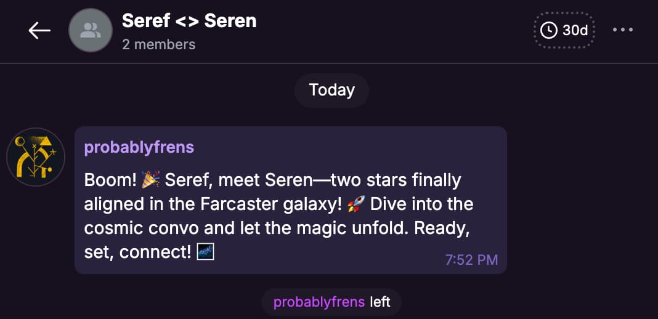Screen dimensions: 658x319
Task: View the '2 members' list
Action: click(x=158, y=44)
